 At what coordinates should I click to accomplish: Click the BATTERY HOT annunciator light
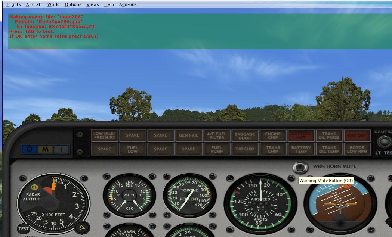pos(301,135)
